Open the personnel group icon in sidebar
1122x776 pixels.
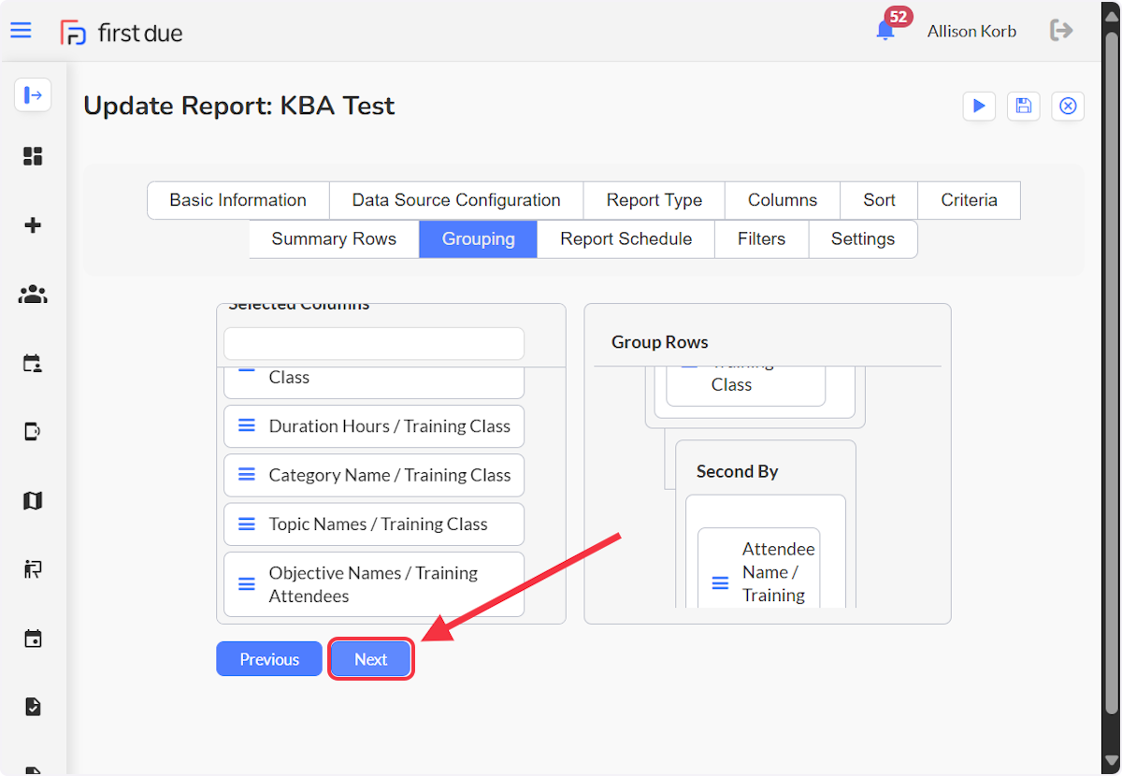coord(33,295)
